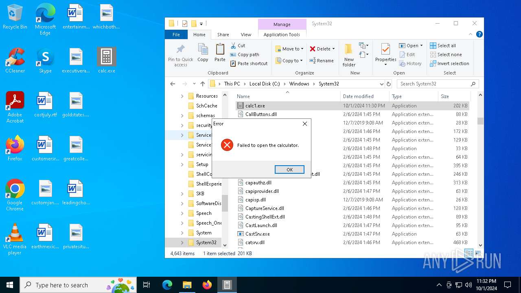Select the CallButtons.dll file
This screenshot has height=293, width=521.
pyautogui.click(x=352, y=114)
